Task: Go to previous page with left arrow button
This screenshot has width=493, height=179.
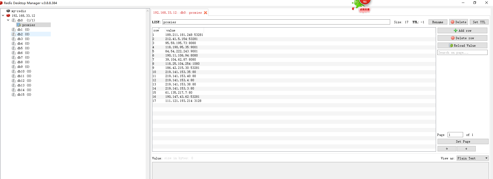Action: pyautogui.click(x=447, y=149)
